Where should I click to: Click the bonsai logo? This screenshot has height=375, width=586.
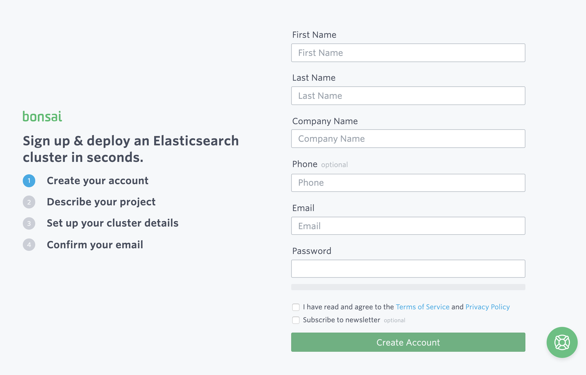pyautogui.click(x=42, y=117)
